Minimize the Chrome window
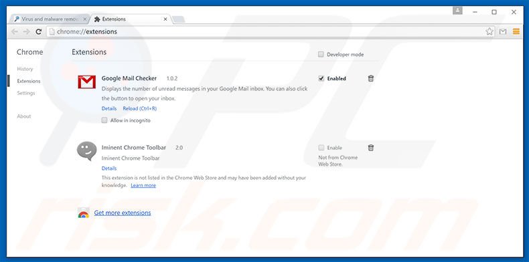529x262 pixels. (475, 12)
